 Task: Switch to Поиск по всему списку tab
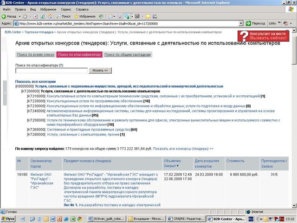point(36,55)
